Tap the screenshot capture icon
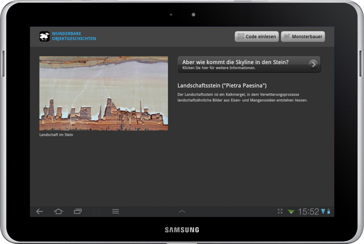Screen dimensions: 364x244 (96, 211)
